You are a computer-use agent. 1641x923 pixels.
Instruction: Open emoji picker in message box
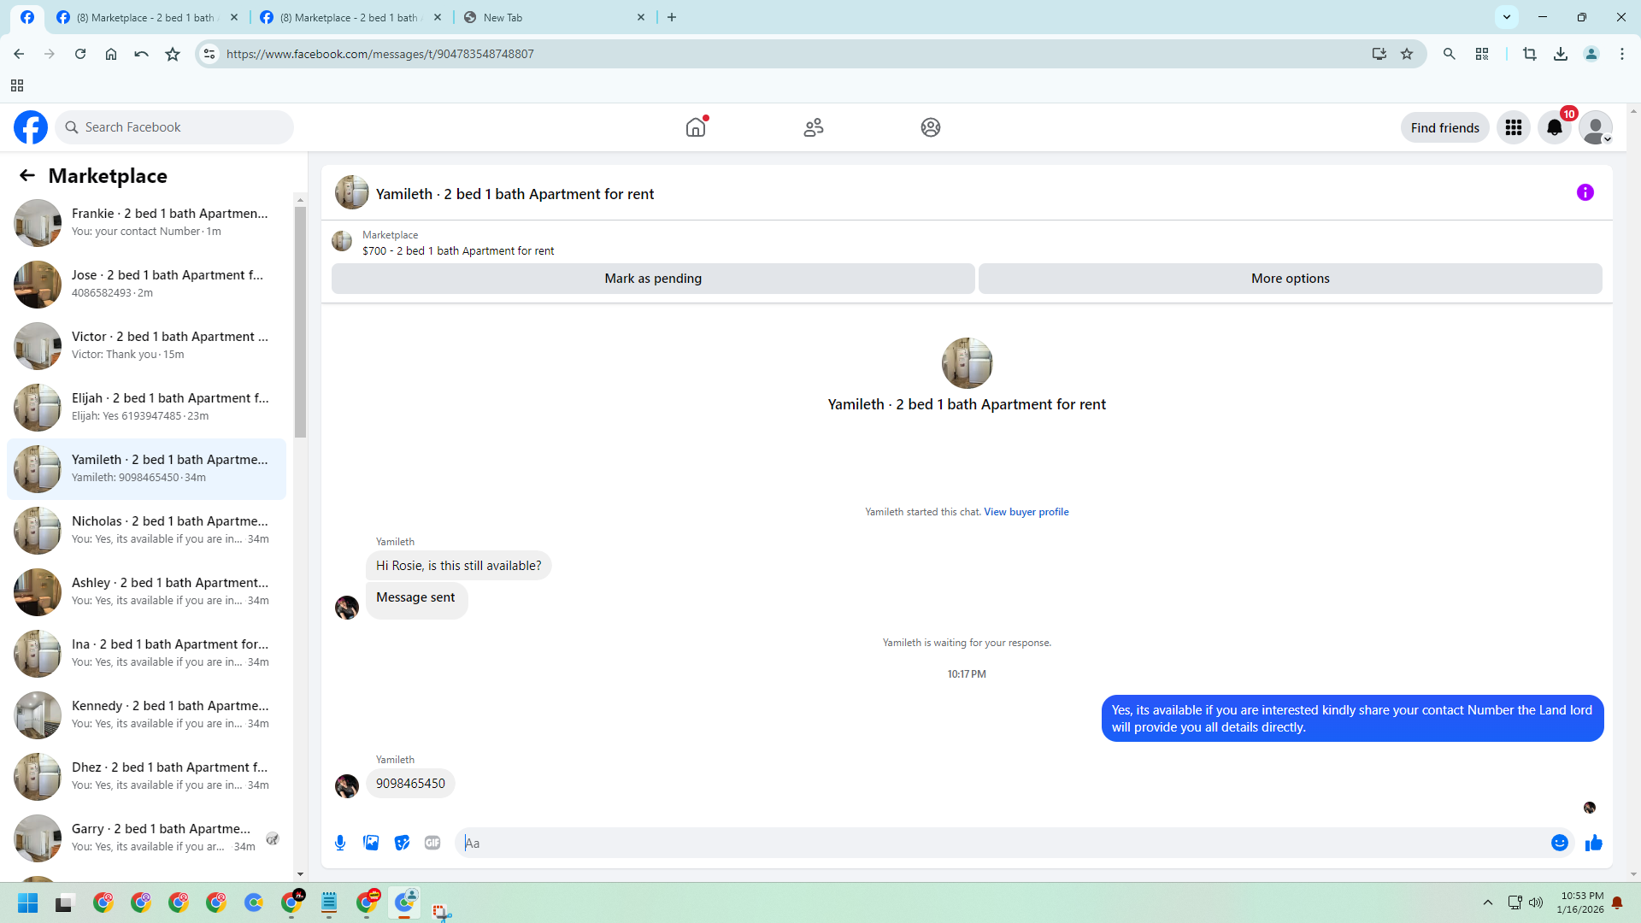tap(1560, 843)
